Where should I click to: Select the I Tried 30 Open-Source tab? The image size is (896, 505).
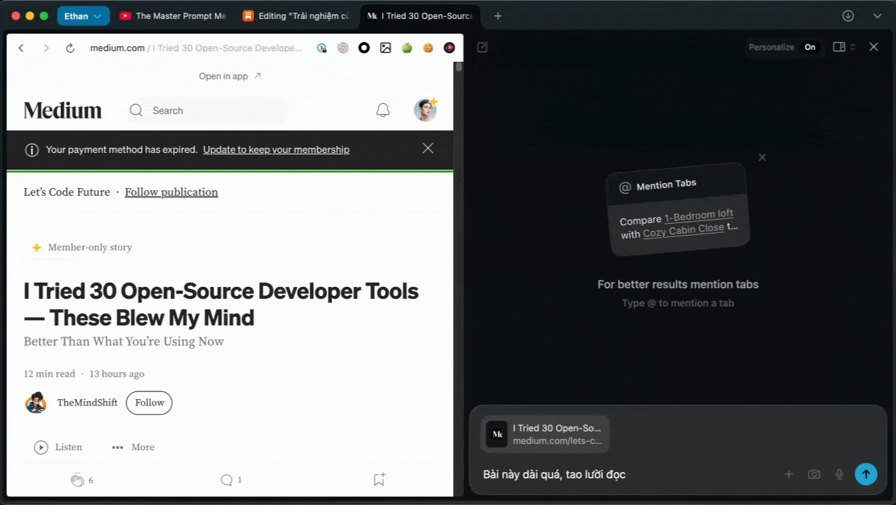pos(420,16)
